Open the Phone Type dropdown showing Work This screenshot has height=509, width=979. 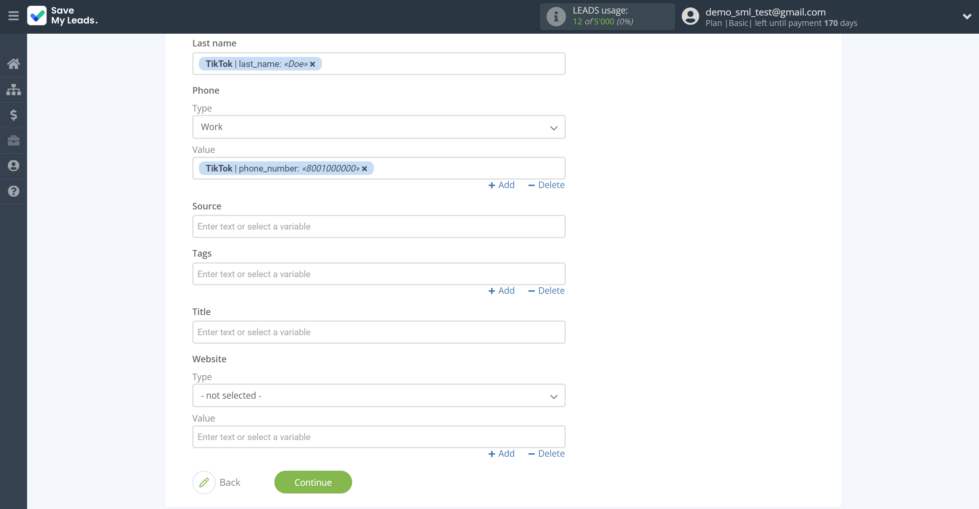[x=379, y=127]
